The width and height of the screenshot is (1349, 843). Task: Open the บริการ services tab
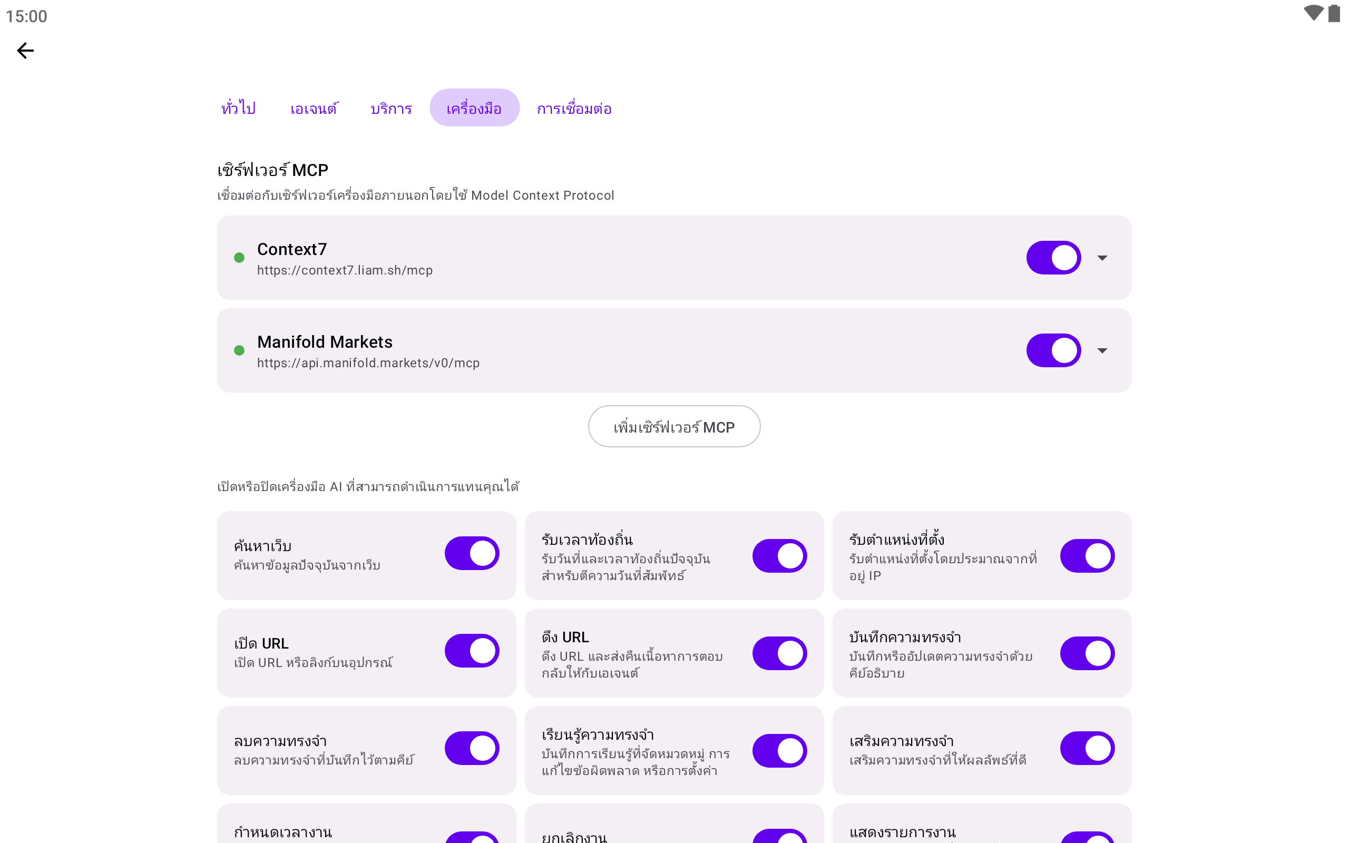pos(392,107)
